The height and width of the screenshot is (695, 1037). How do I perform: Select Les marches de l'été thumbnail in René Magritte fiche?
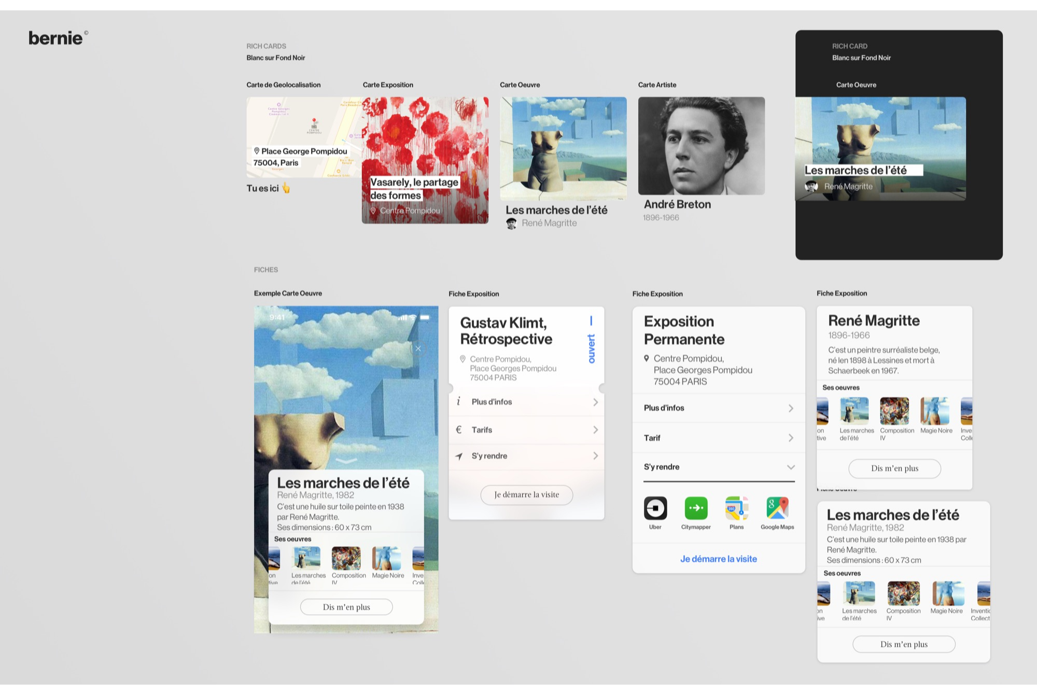[x=854, y=411]
